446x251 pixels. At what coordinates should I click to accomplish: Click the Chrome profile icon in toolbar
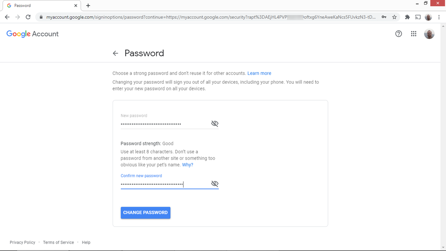coord(428,17)
